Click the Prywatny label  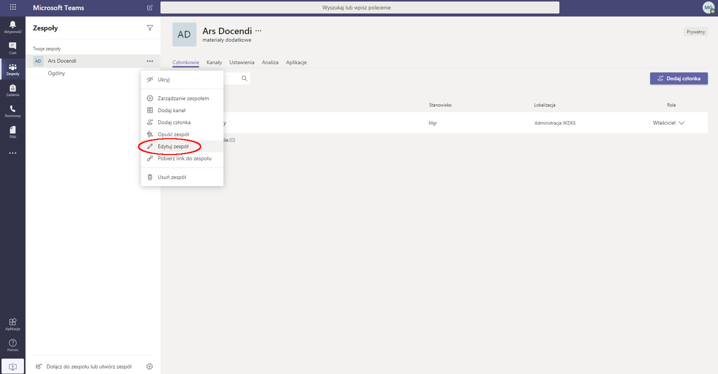coord(696,32)
